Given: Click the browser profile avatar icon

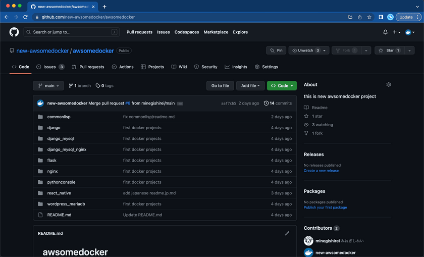Looking at the screenshot, I should [390, 17].
